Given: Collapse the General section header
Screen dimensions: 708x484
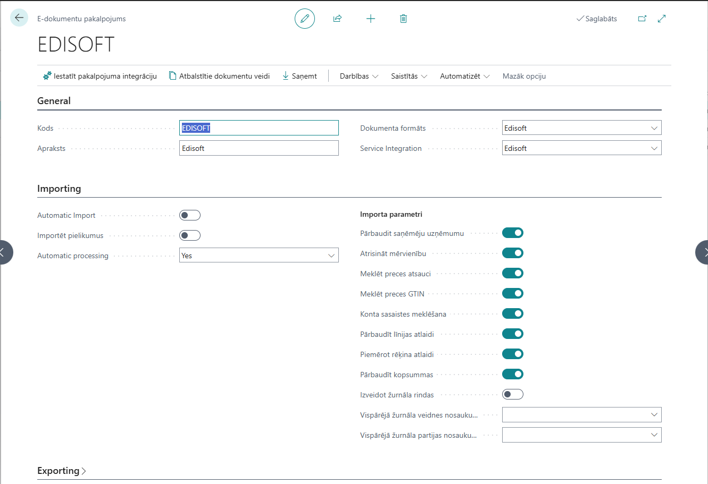Looking at the screenshot, I should tap(54, 101).
